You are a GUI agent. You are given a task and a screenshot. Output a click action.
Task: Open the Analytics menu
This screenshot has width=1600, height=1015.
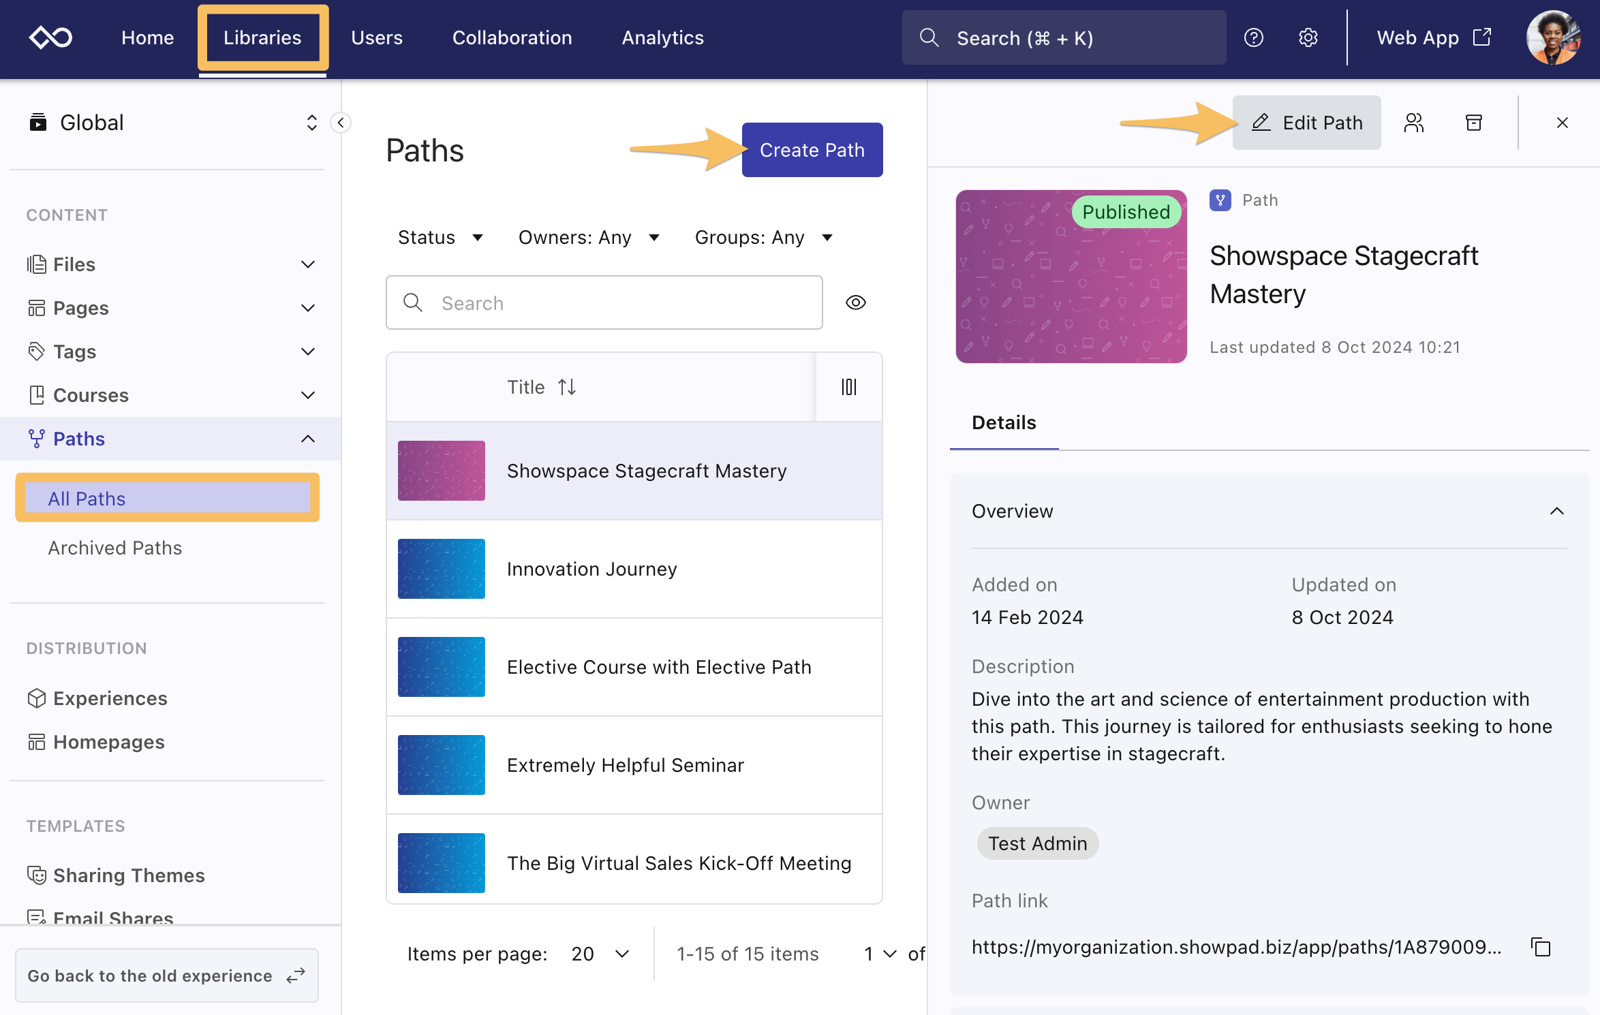pyautogui.click(x=662, y=37)
